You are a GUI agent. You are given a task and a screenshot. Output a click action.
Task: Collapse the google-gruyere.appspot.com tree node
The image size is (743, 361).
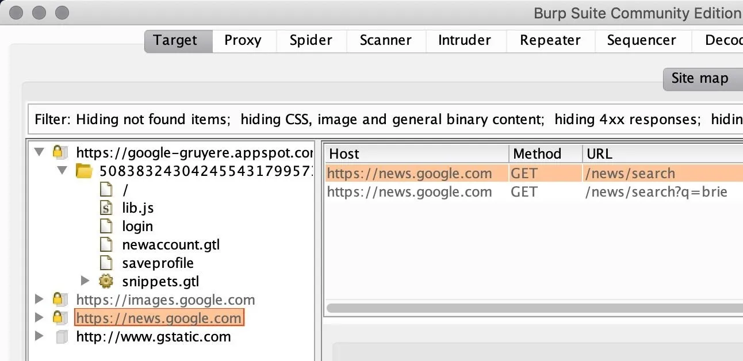coord(39,152)
